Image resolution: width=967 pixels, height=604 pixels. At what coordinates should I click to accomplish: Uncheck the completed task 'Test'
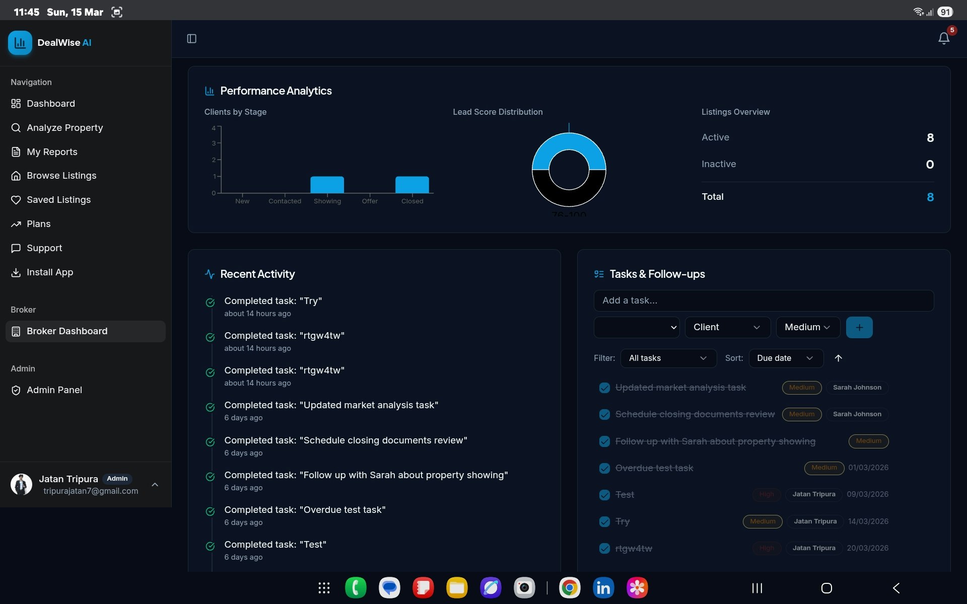[604, 495]
